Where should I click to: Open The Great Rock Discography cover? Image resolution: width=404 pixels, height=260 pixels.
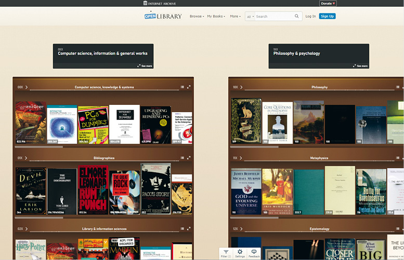pyautogui.click(x=124, y=193)
